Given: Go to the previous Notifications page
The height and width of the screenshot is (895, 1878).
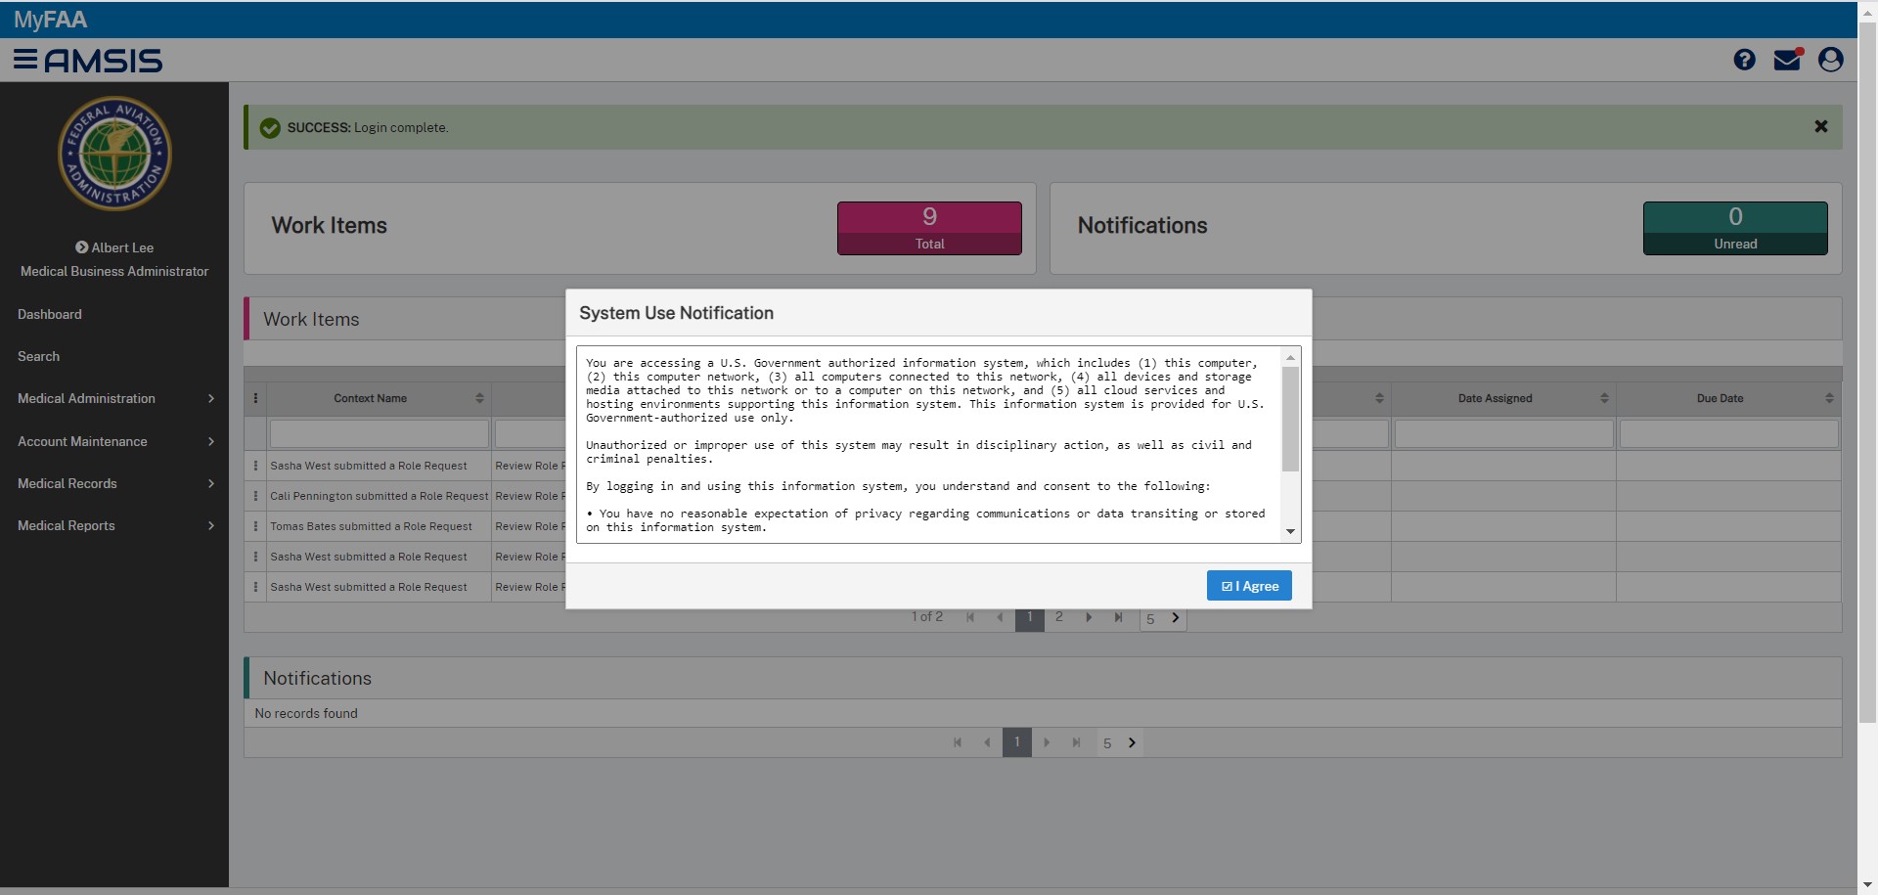Looking at the screenshot, I should tap(987, 742).
